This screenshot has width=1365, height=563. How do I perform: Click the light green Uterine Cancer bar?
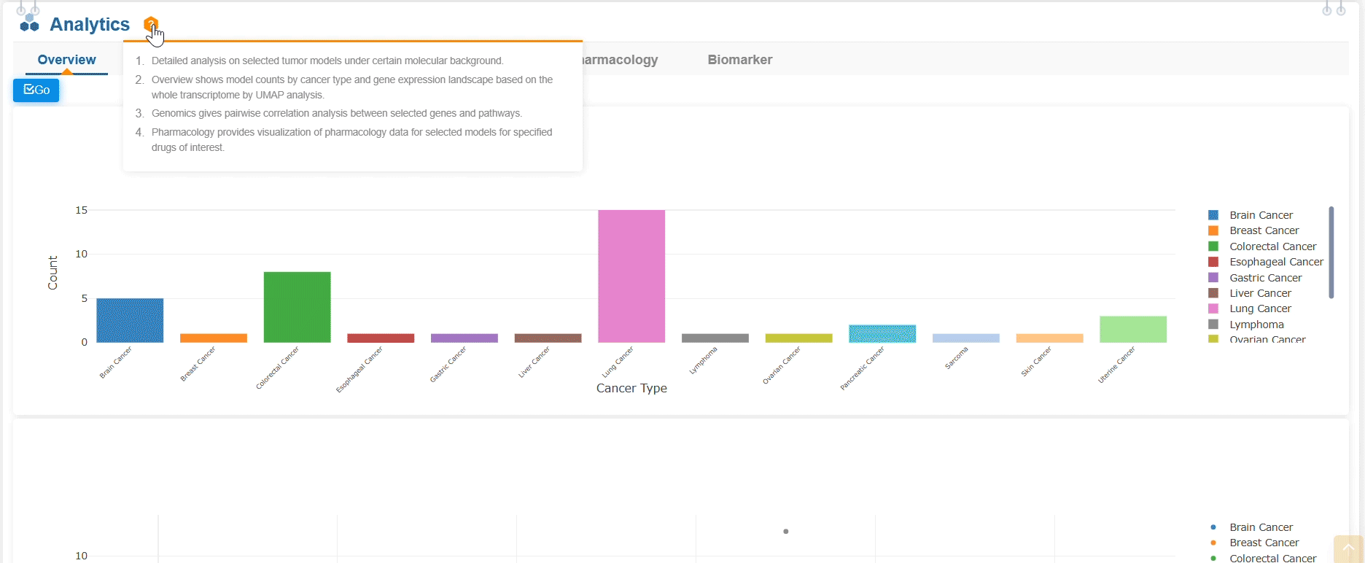coord(1132,329)
